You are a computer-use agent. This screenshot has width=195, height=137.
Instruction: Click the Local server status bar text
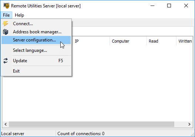13,134
